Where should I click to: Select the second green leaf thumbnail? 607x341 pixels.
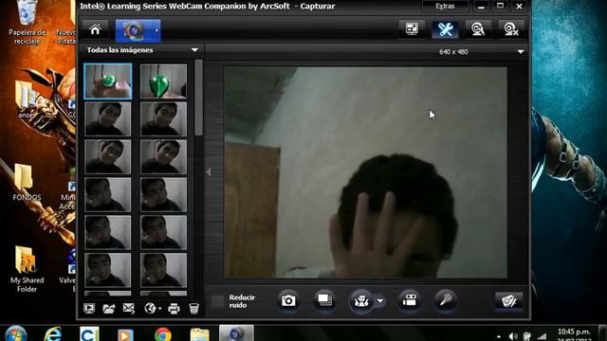(x=163, y=81)
